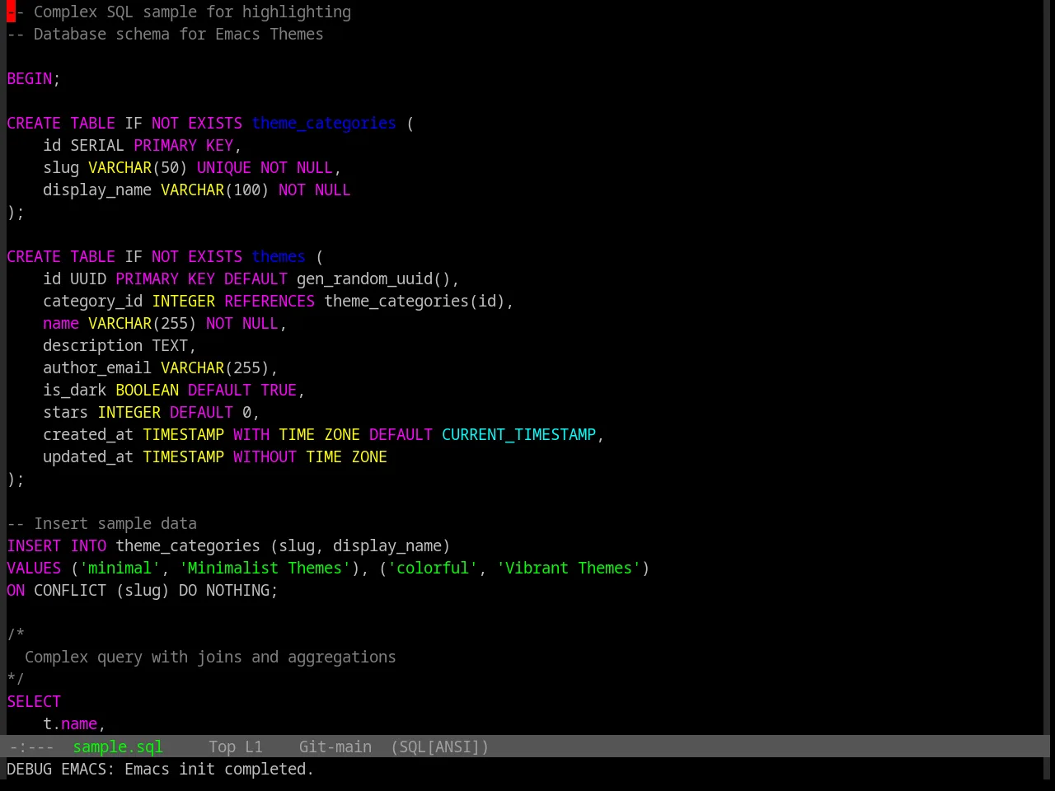Screen dimensions: 1055x791
Task: Click the Git-main version control indicator
Action: [335, 747]
